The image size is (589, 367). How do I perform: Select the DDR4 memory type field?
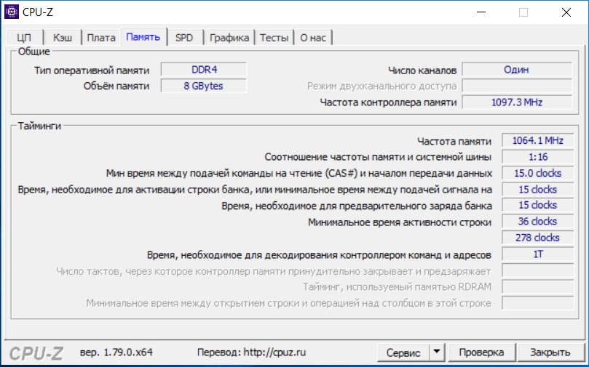click(x=204, y=70)
